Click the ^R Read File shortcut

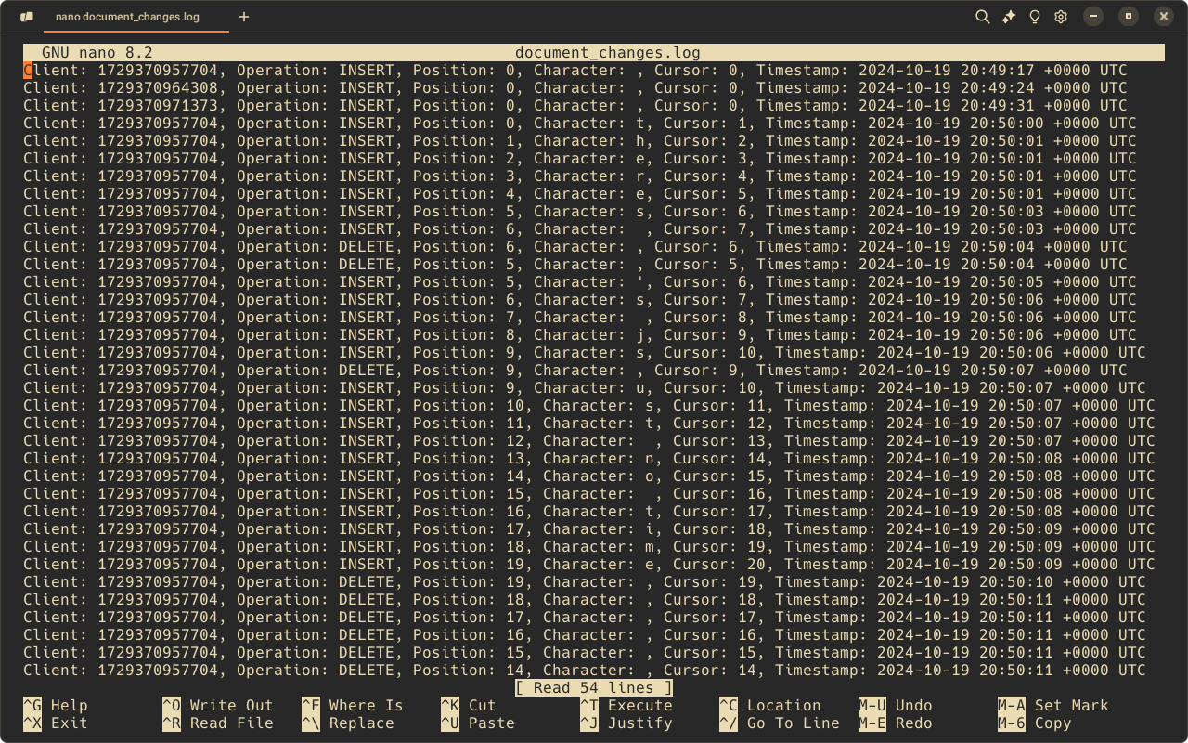pyautogui.click(x=218, y=723)
